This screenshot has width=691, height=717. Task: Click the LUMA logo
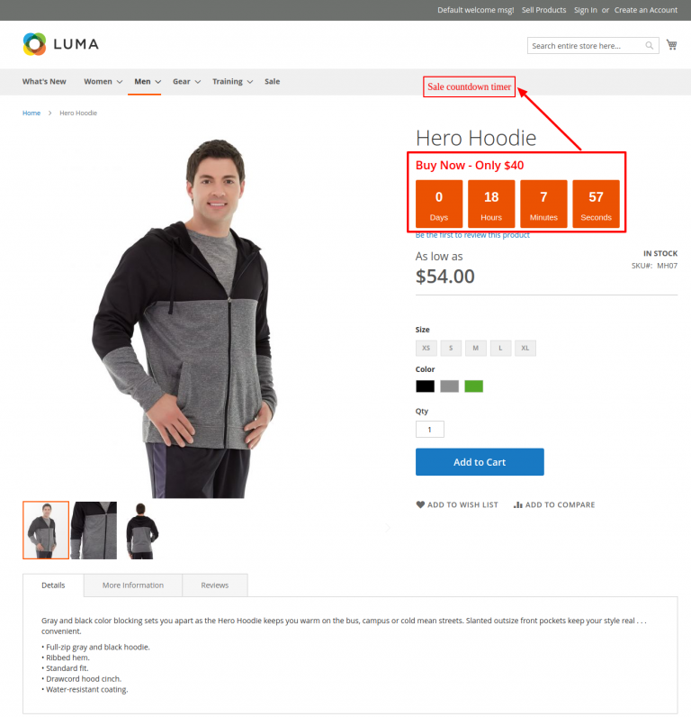[x=61, y=44]
